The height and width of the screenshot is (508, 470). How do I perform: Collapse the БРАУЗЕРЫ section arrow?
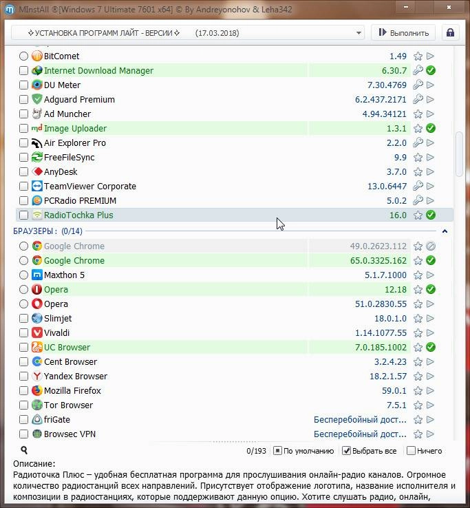pyautogui.click(x=445, y=231)
